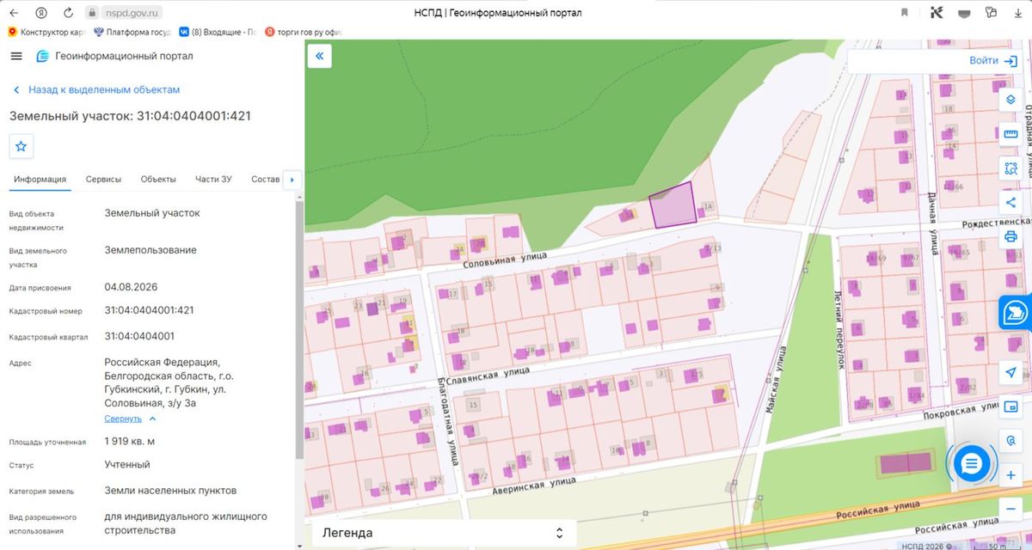This screenshot has width=1032, height=550.
Task: Show more tabs with right arrow
Action: [292, 180]
